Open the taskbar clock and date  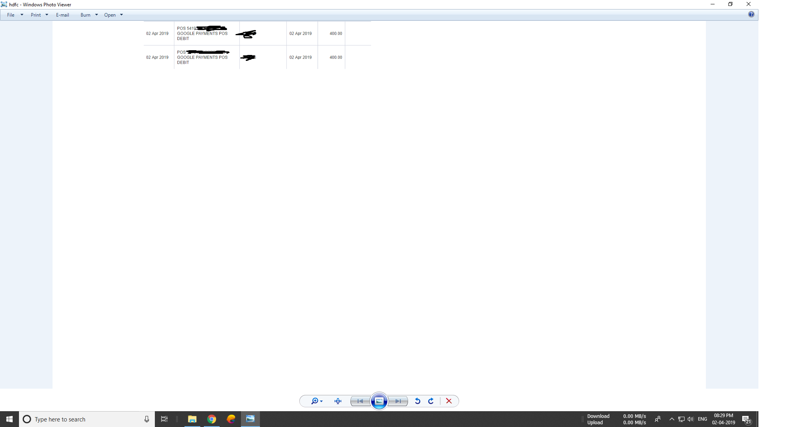pyautogui.click(x=724, y=419)
